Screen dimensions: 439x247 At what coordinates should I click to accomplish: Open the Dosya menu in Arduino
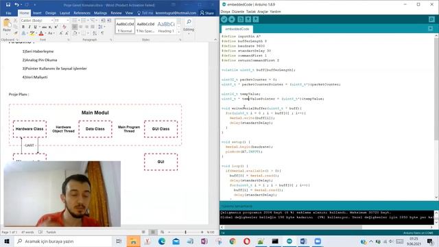coord(226,12)
